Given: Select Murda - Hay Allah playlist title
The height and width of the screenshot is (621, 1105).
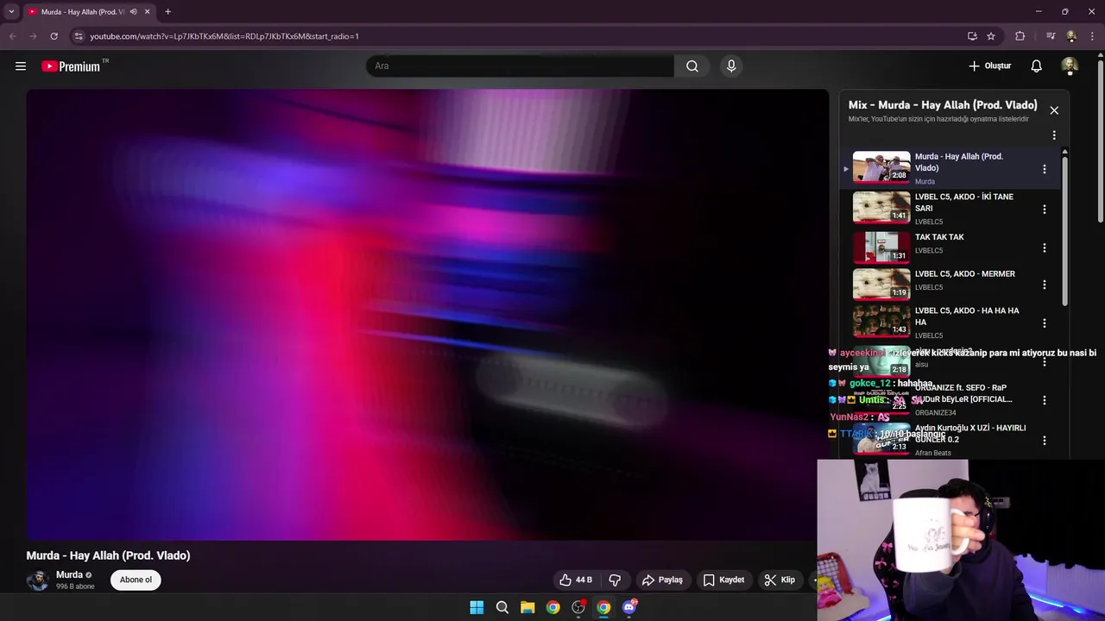Looking at the screenshot, I should 958,162.
